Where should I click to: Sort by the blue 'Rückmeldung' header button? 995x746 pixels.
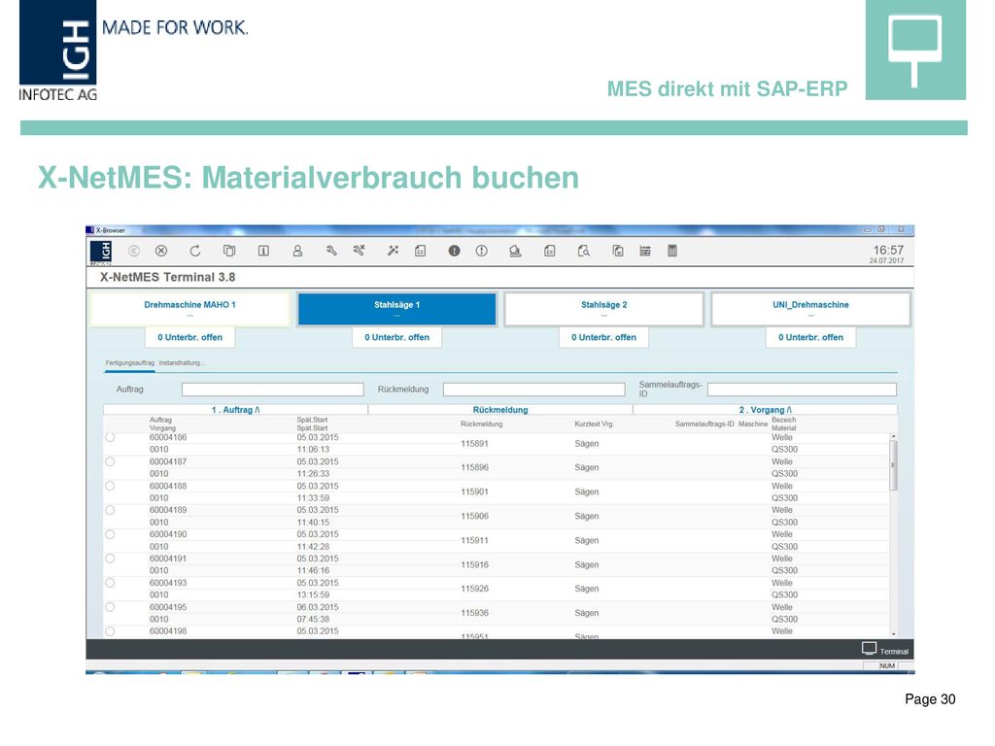pos(500,410)
